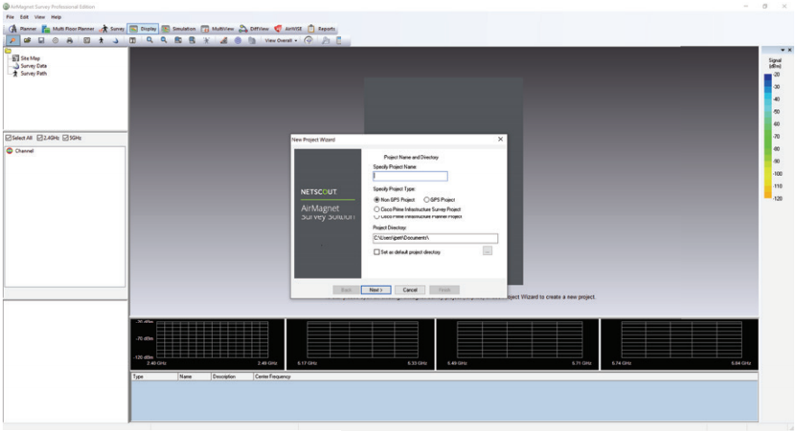
Task: Open the Planner module
Action: click(23, 29)
